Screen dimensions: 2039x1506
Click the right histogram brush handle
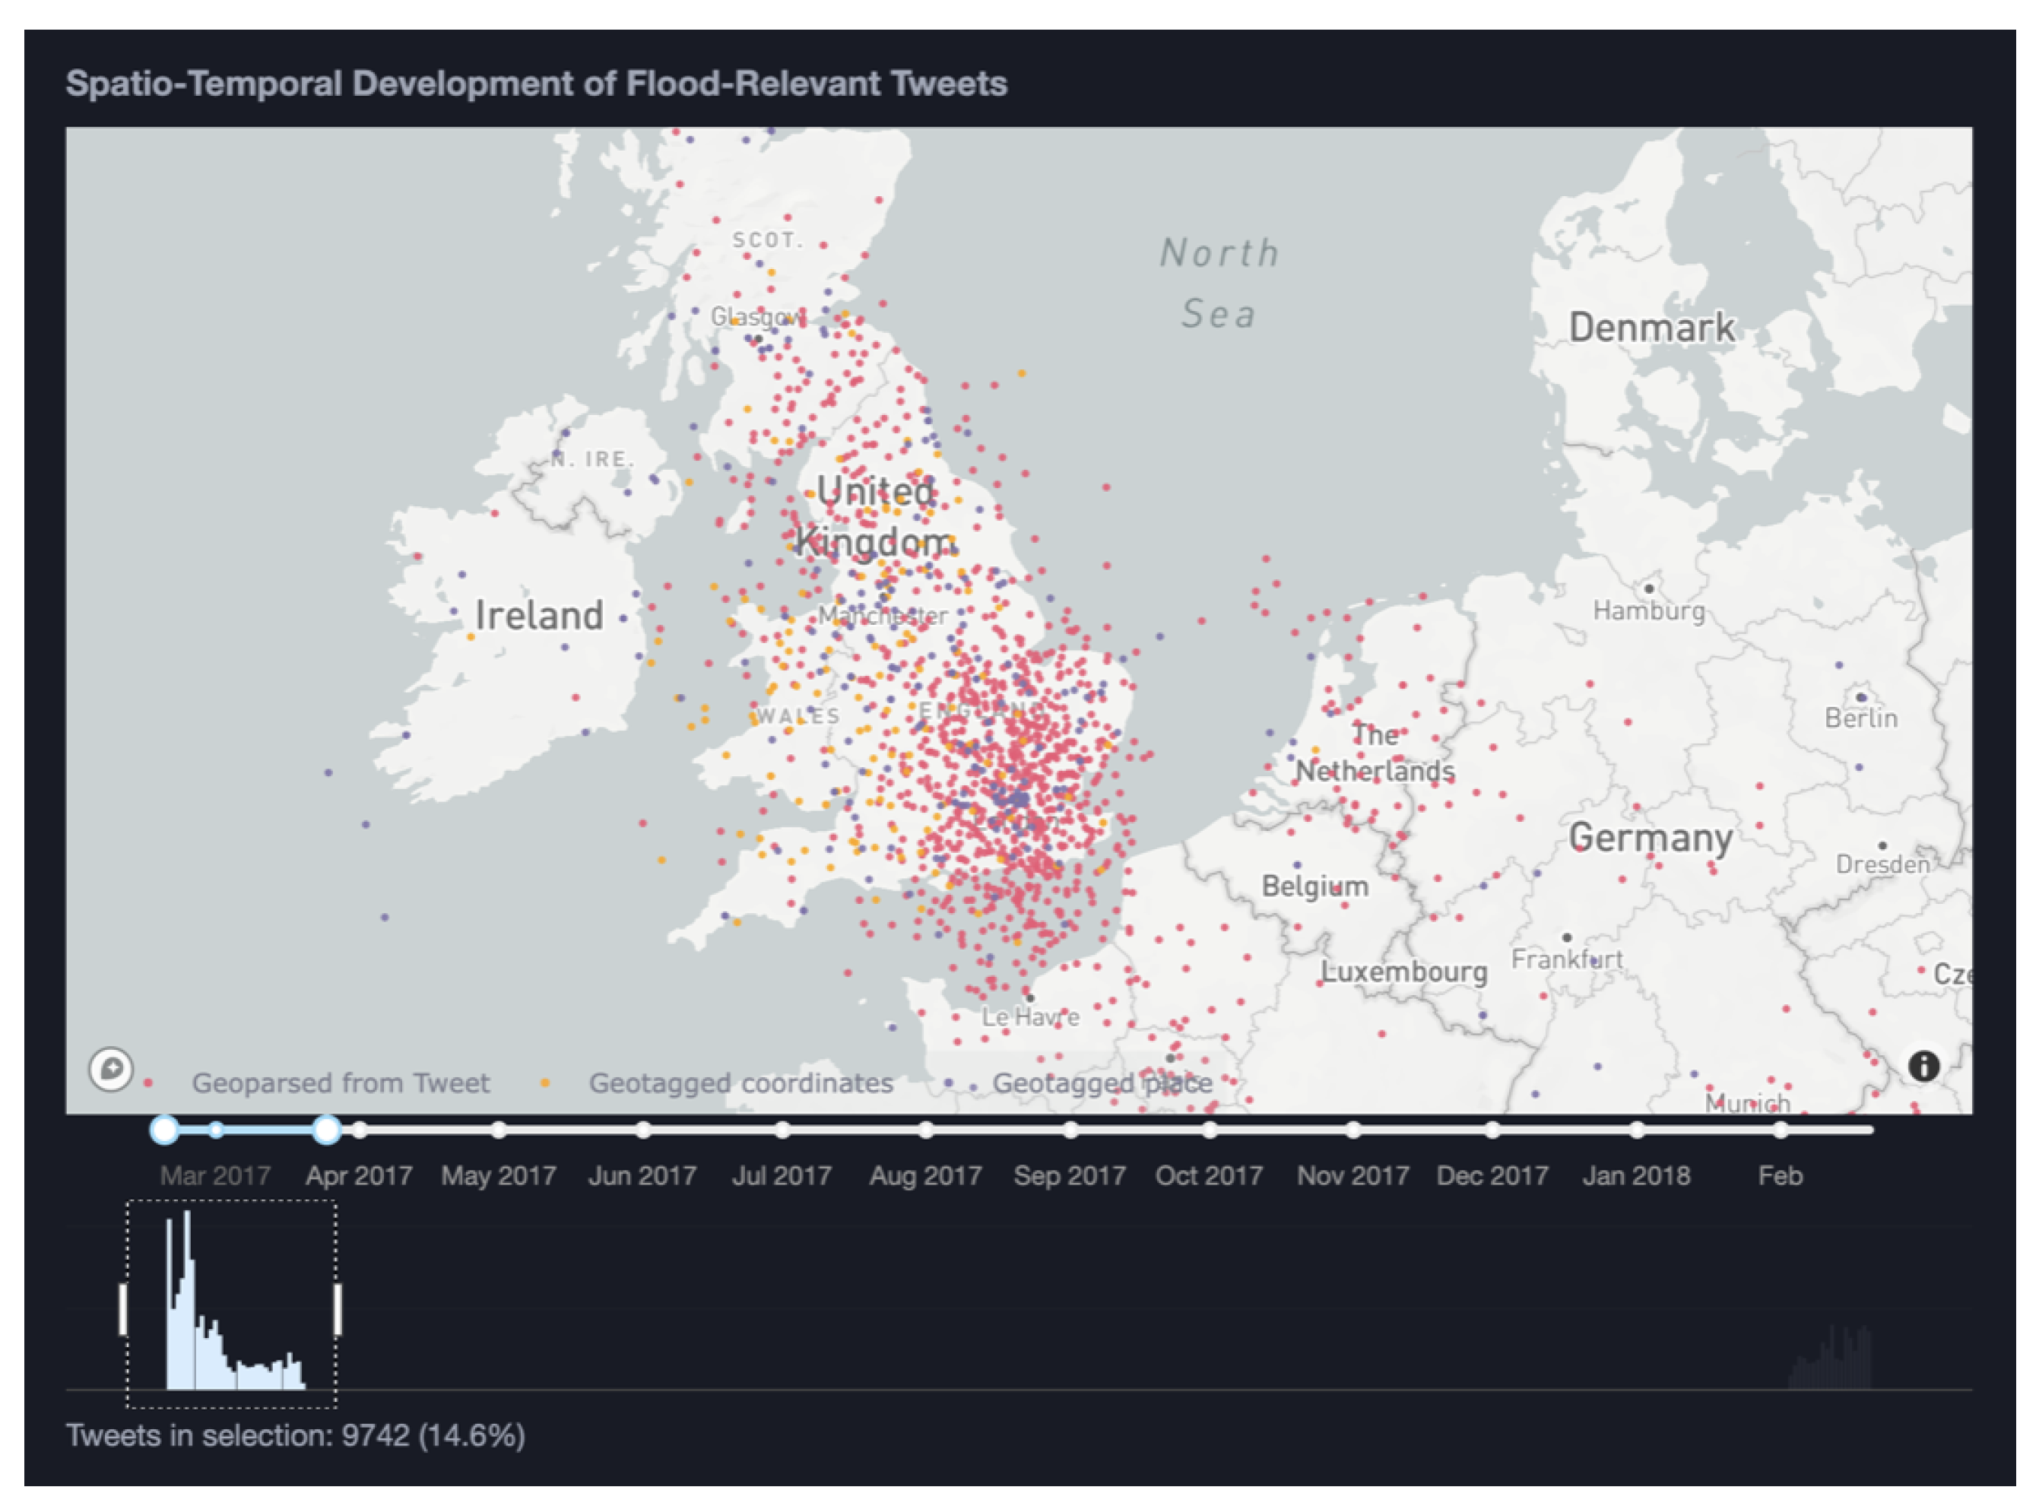[x=338, y=1309]
